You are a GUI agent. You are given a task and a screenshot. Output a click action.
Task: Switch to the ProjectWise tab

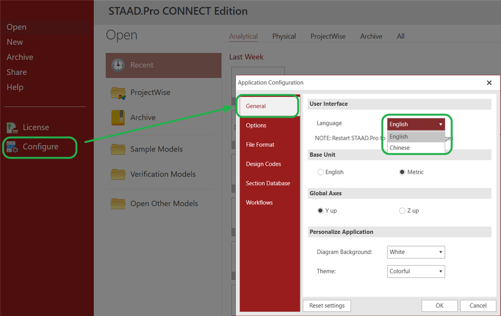(x=328, y=36)
